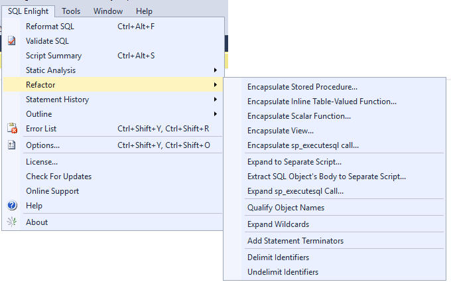
Task: Select Statement History entry
Action: click(113, 100)
